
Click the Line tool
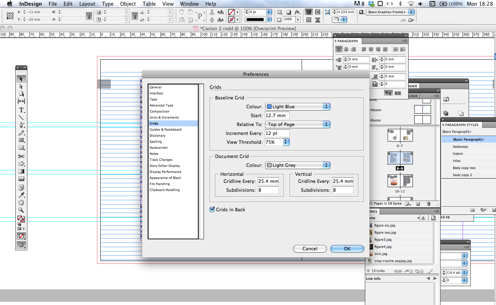(x=21, y=118)
